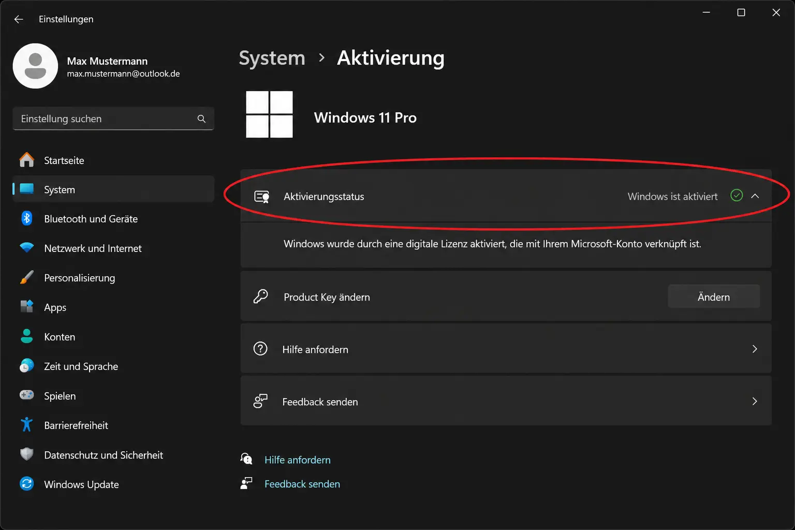
Task: Go to Bluetooth und Geräte
Action: [x=113, y=219]
